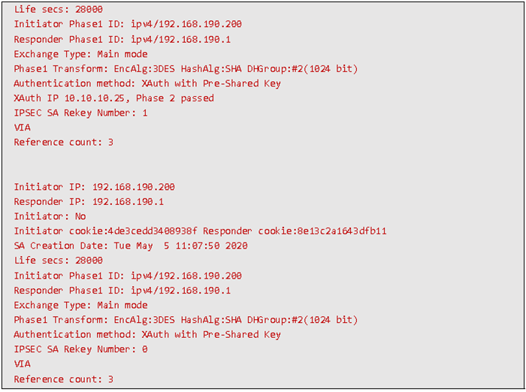Click the first 'Exchange Type: Main mode' line
The height and width of the screenshot is (392, 526).
coord(80,54)
